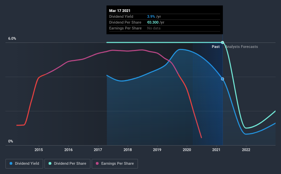Viewport: 281px width, 174px height.
Task: Click the Past label on the chart
Action: [x=216, y=47]
